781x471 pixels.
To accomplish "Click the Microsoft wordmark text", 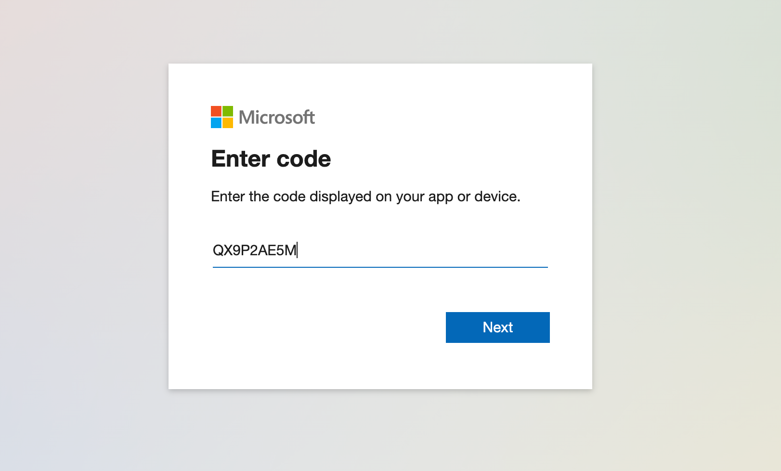I will point(277,118).
